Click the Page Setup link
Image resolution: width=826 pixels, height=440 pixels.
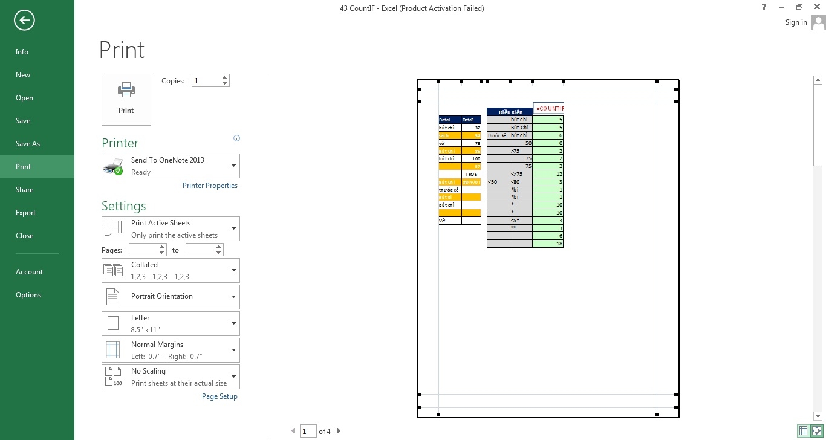(x=220, y=396)
